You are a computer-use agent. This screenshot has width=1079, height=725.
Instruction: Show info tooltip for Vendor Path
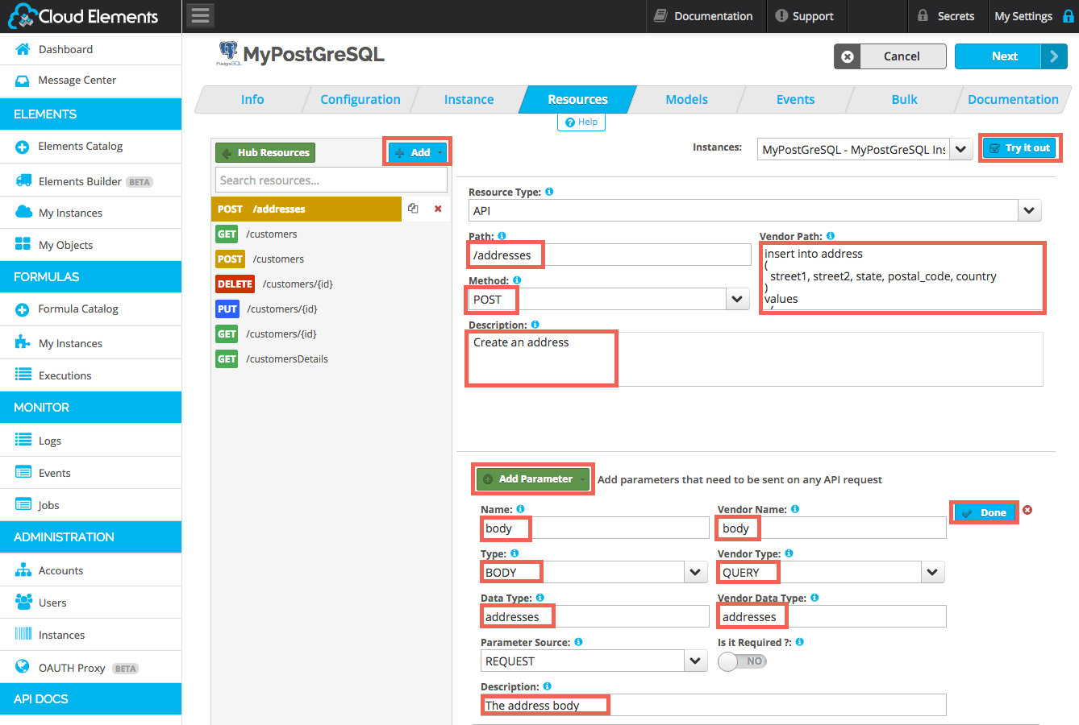831,236
